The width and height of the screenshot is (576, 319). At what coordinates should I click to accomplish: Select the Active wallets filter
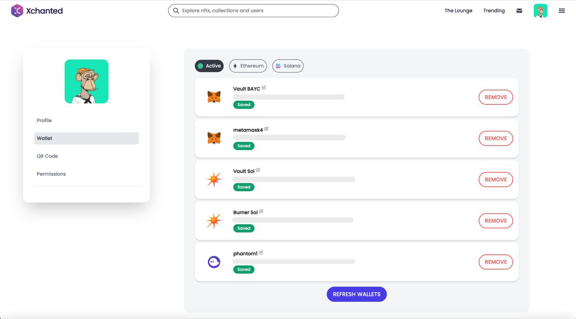[x=209, y=66]
